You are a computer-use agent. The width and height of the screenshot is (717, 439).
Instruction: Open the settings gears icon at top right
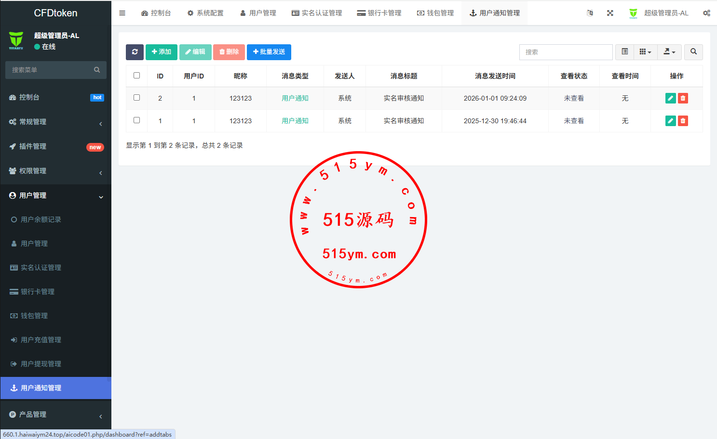[706, 13]
